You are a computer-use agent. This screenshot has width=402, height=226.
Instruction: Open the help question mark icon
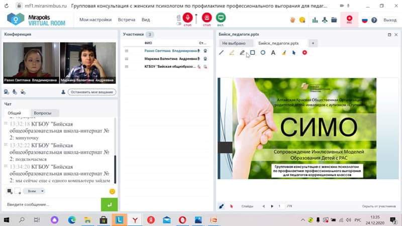coord(374,20)
